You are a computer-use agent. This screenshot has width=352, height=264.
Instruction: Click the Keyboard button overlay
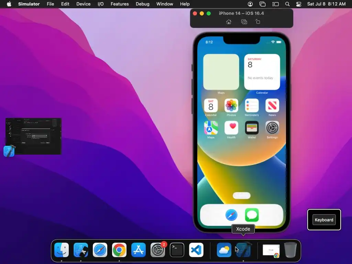point(324,220)
